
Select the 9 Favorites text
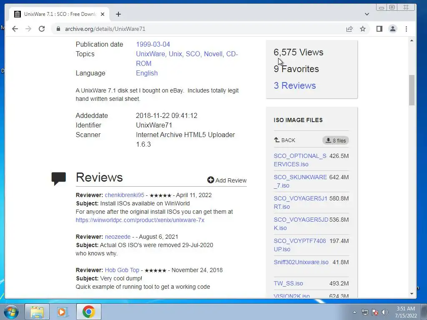pyautogui.click(x=296, y=69)
